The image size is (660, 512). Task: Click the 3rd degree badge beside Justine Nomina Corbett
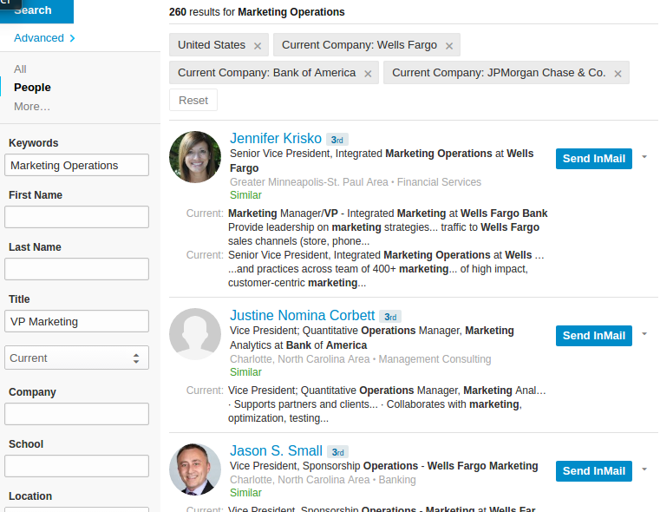(390, 316)
